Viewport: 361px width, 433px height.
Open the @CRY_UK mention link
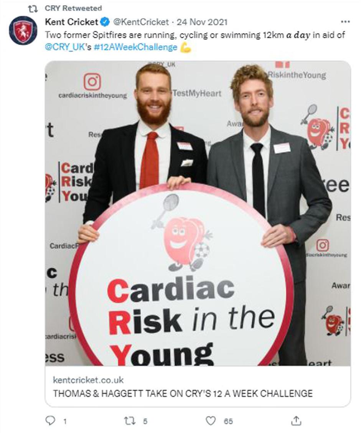[x=64, y=47]
